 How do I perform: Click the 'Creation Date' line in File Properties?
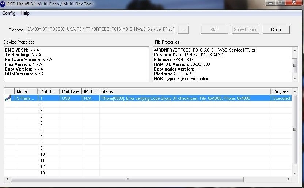pos(188,55)
